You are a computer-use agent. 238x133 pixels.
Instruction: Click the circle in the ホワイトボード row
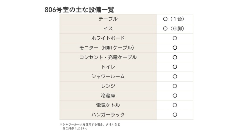[x=175, y=38]
